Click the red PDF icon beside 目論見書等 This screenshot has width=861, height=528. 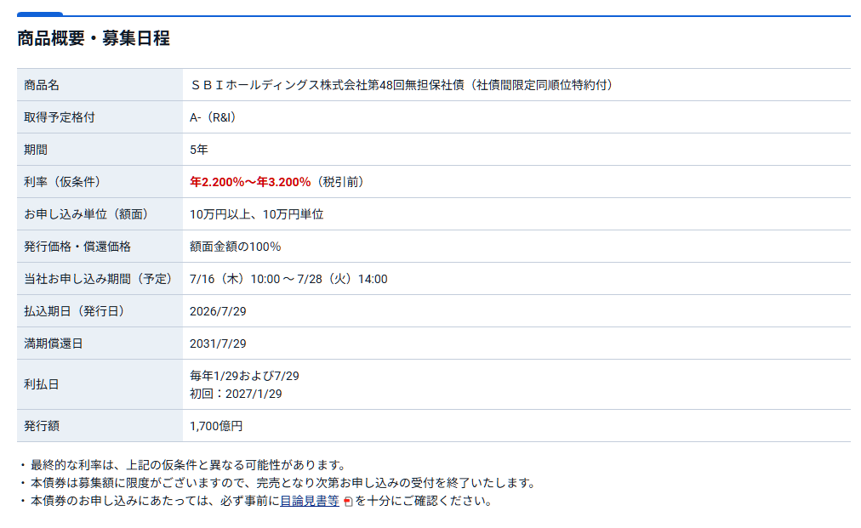(x=348, y=502)
